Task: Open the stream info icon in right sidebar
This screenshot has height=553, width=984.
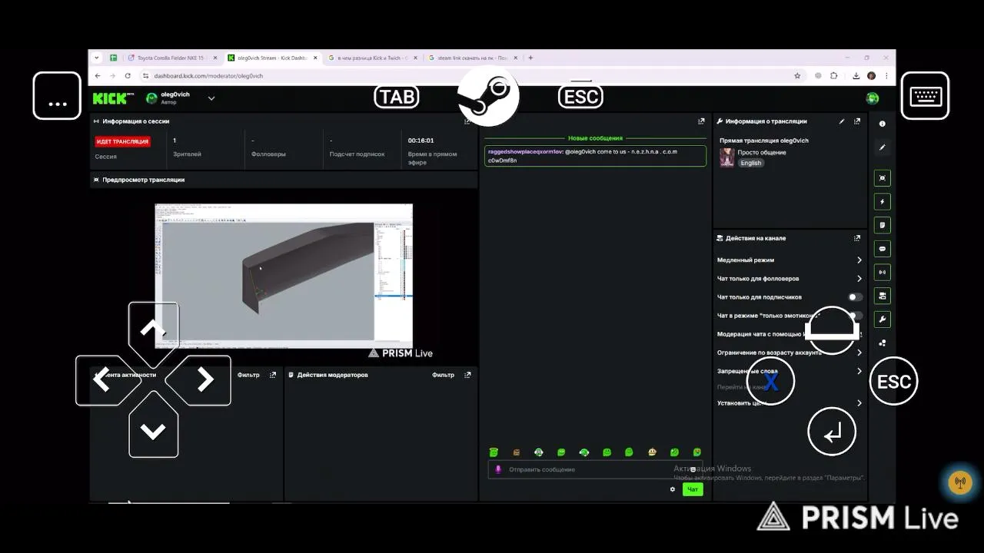Action: pos(882,124)
